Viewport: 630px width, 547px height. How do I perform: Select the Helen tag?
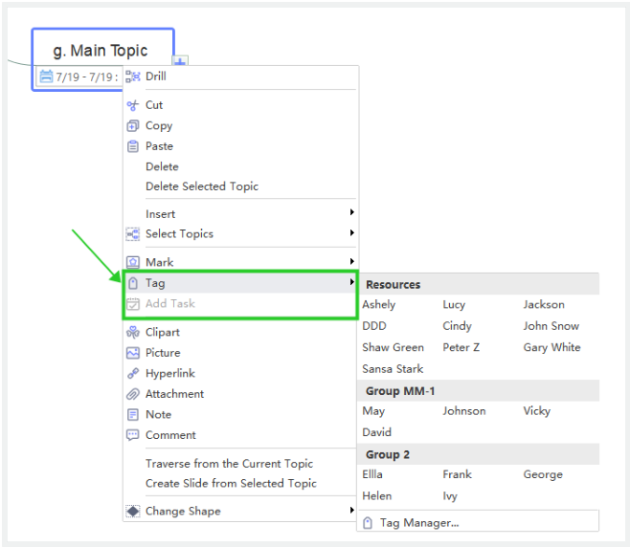pyautogui.click(x=377, y=496)
